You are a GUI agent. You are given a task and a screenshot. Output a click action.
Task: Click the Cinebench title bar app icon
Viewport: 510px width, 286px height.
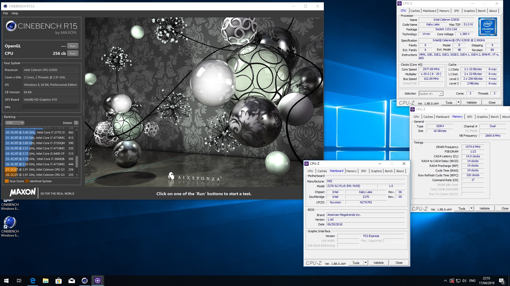5,6
